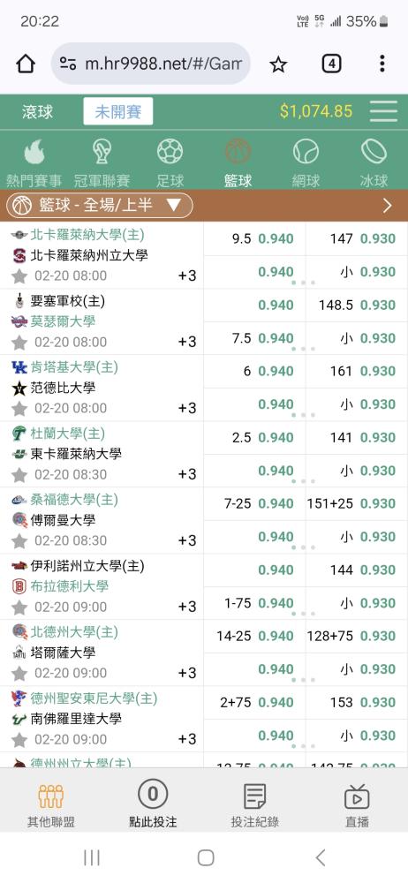Toggle favorite star for 要塞軍校 match
Screen dimensions: 408x883
(x=19, y=343)
